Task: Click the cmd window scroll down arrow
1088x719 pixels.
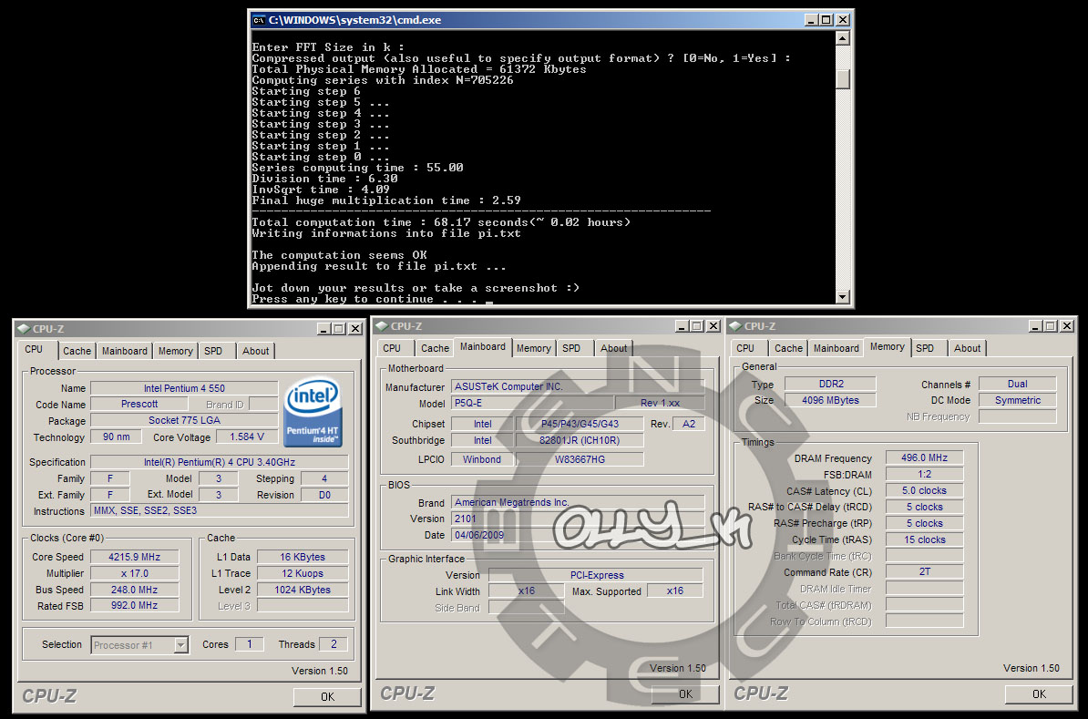Action: tap(842, 296)
